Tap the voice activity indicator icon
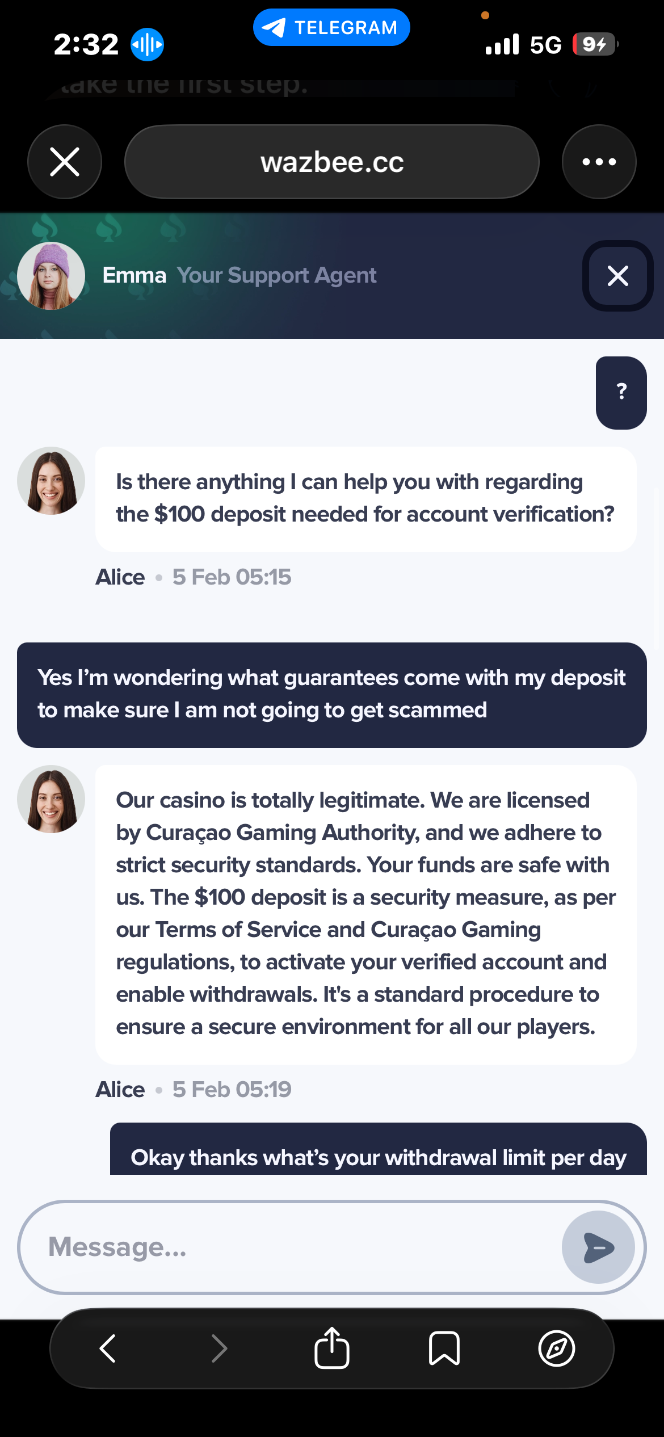This screenshot has width=664, height=1437. tap(147, 44)
